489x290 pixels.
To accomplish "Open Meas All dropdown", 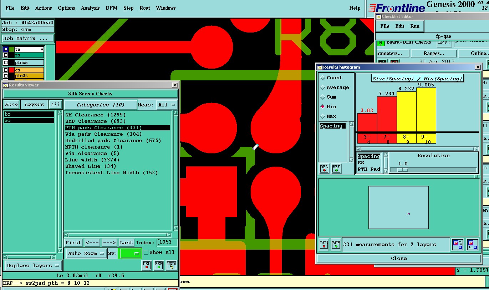I will pos(167,105).
